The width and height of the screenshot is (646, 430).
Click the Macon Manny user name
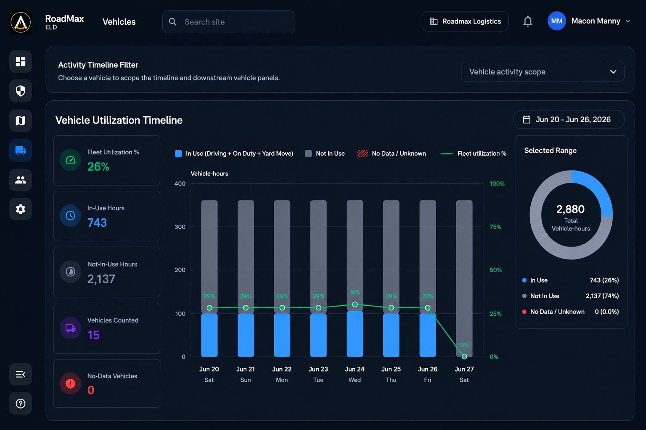point(596,21)
